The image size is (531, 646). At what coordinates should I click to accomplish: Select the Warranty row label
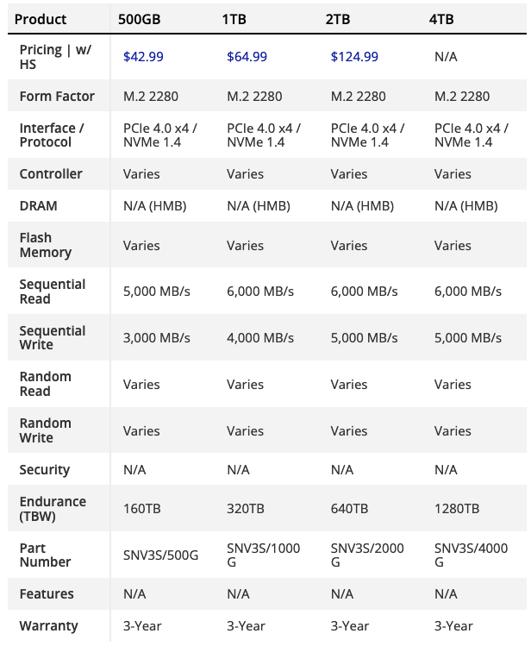pos(48,626)
